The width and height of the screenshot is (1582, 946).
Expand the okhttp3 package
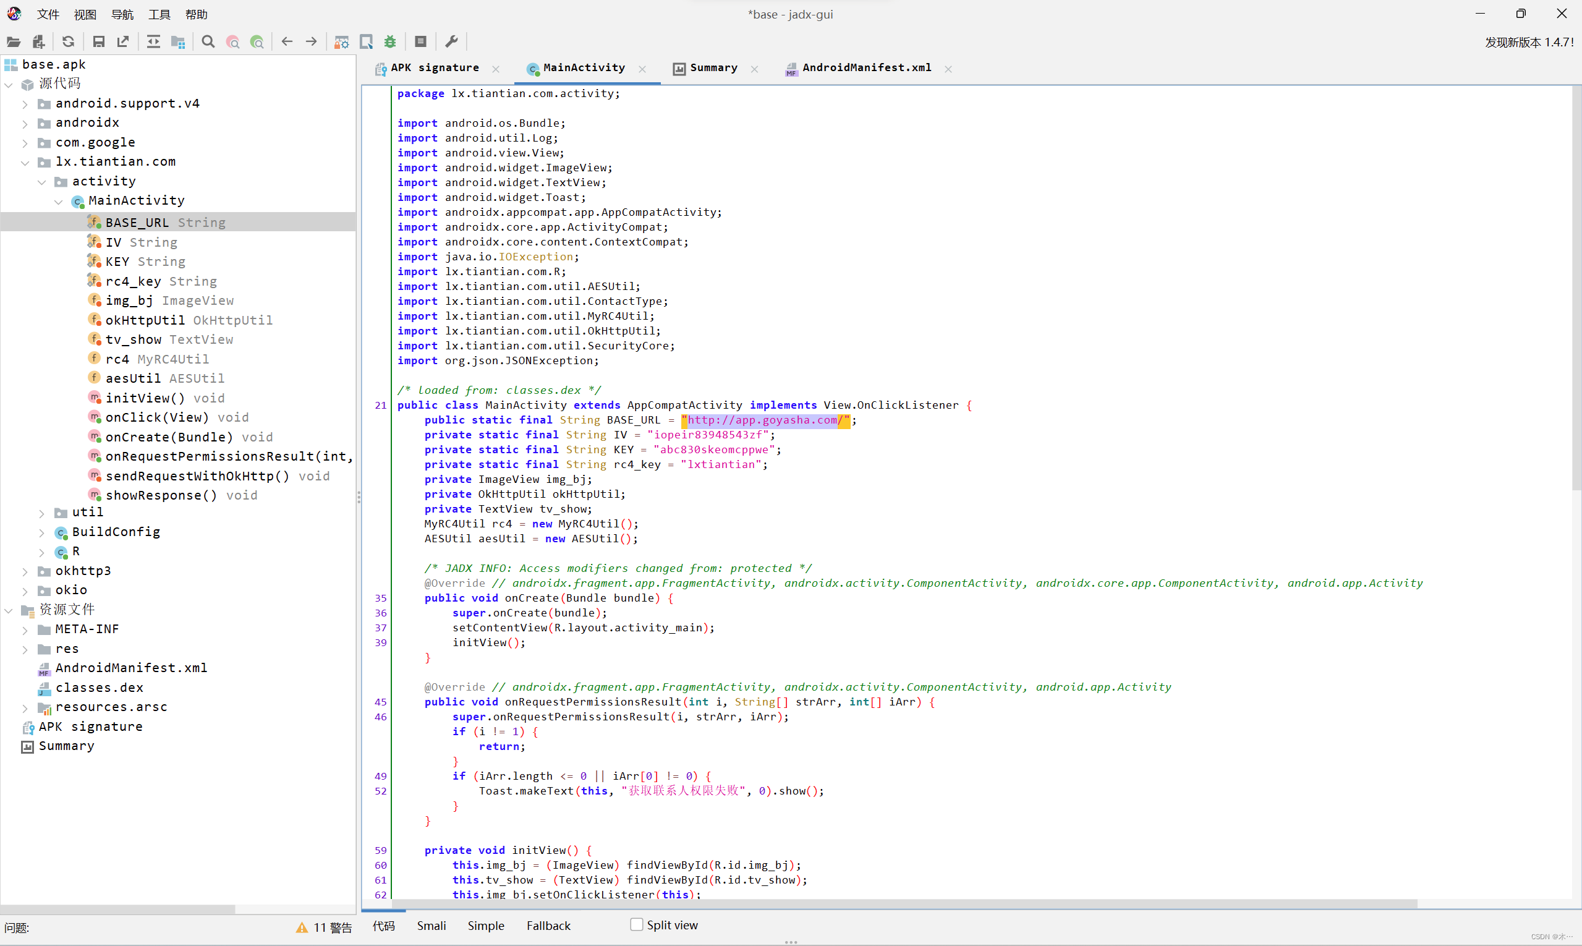(25, 572)
